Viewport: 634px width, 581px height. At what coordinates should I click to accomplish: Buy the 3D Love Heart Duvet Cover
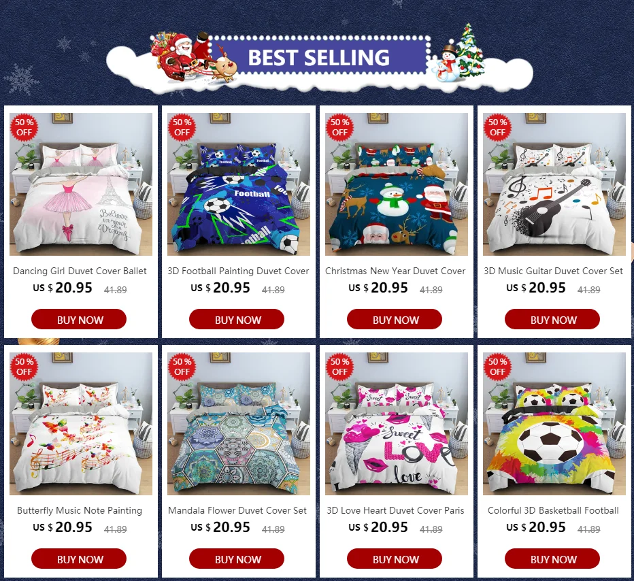coord(395,559)
